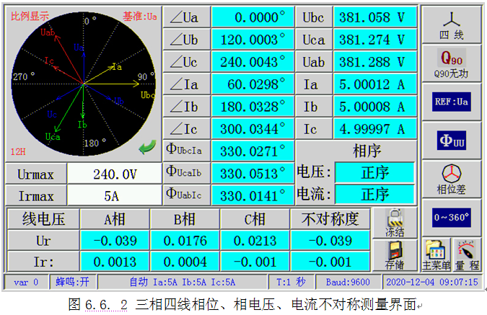487x315 pixels.
Task: Click the Urmax label cell
Action: (35, 174)
